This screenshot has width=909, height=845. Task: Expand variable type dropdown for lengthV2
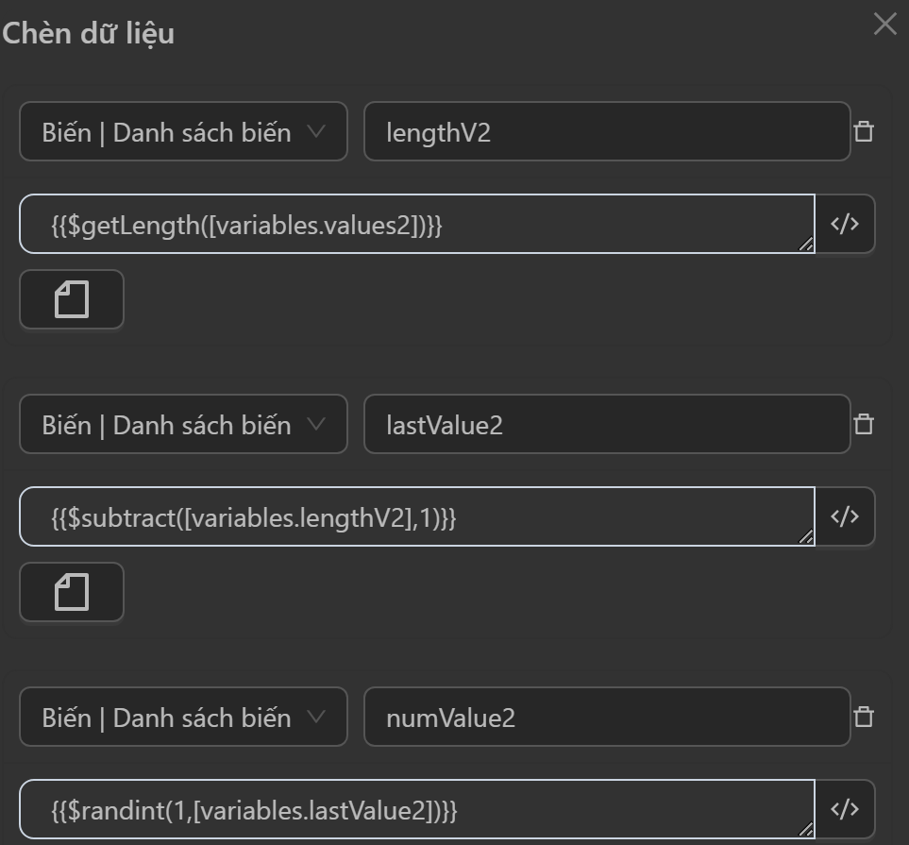pyautogui.click(x=183, y=132)
